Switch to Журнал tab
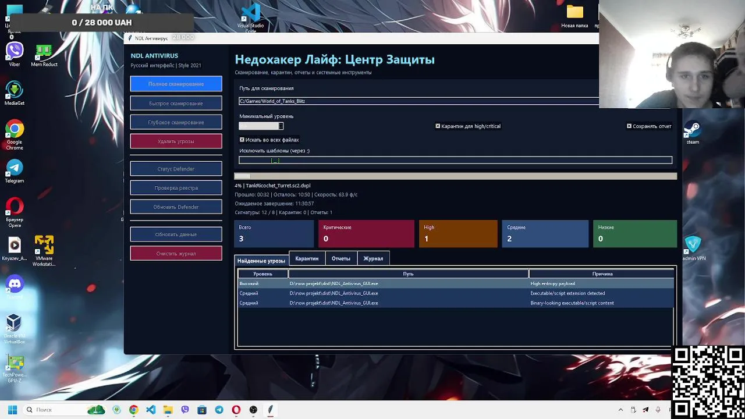745x419 pixels. pos(373,258)
